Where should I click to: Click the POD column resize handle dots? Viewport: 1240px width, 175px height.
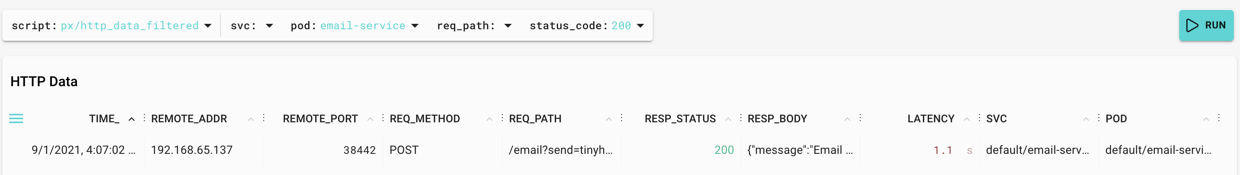pos(1219,118)
